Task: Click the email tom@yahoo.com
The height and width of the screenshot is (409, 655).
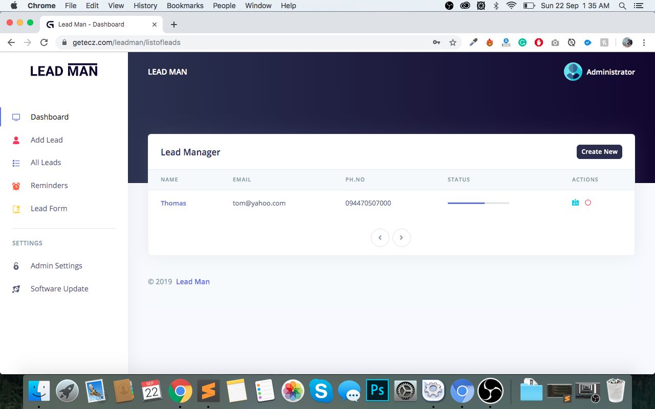Action: (x=259, y=203)
